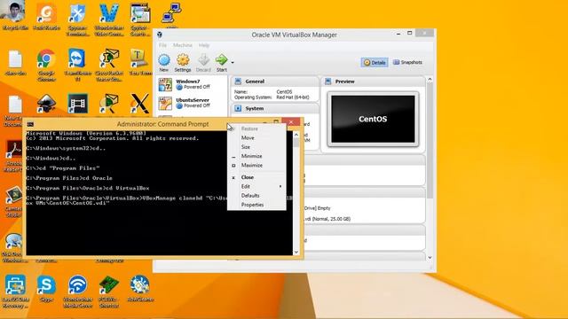
Task: Click VirtualBox details scrollbar up arrow
Action: [430, 79]
